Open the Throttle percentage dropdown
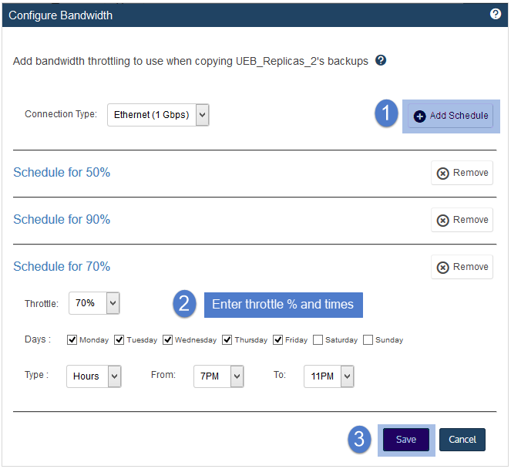The height and width of the screenshot is (469, 511). point(94,303)
